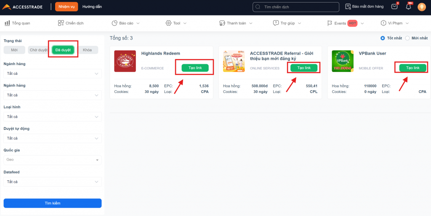The image size is (431, 216).
Task: Select the Chờ duyệt status filter
Action: (x=38, y=50)
